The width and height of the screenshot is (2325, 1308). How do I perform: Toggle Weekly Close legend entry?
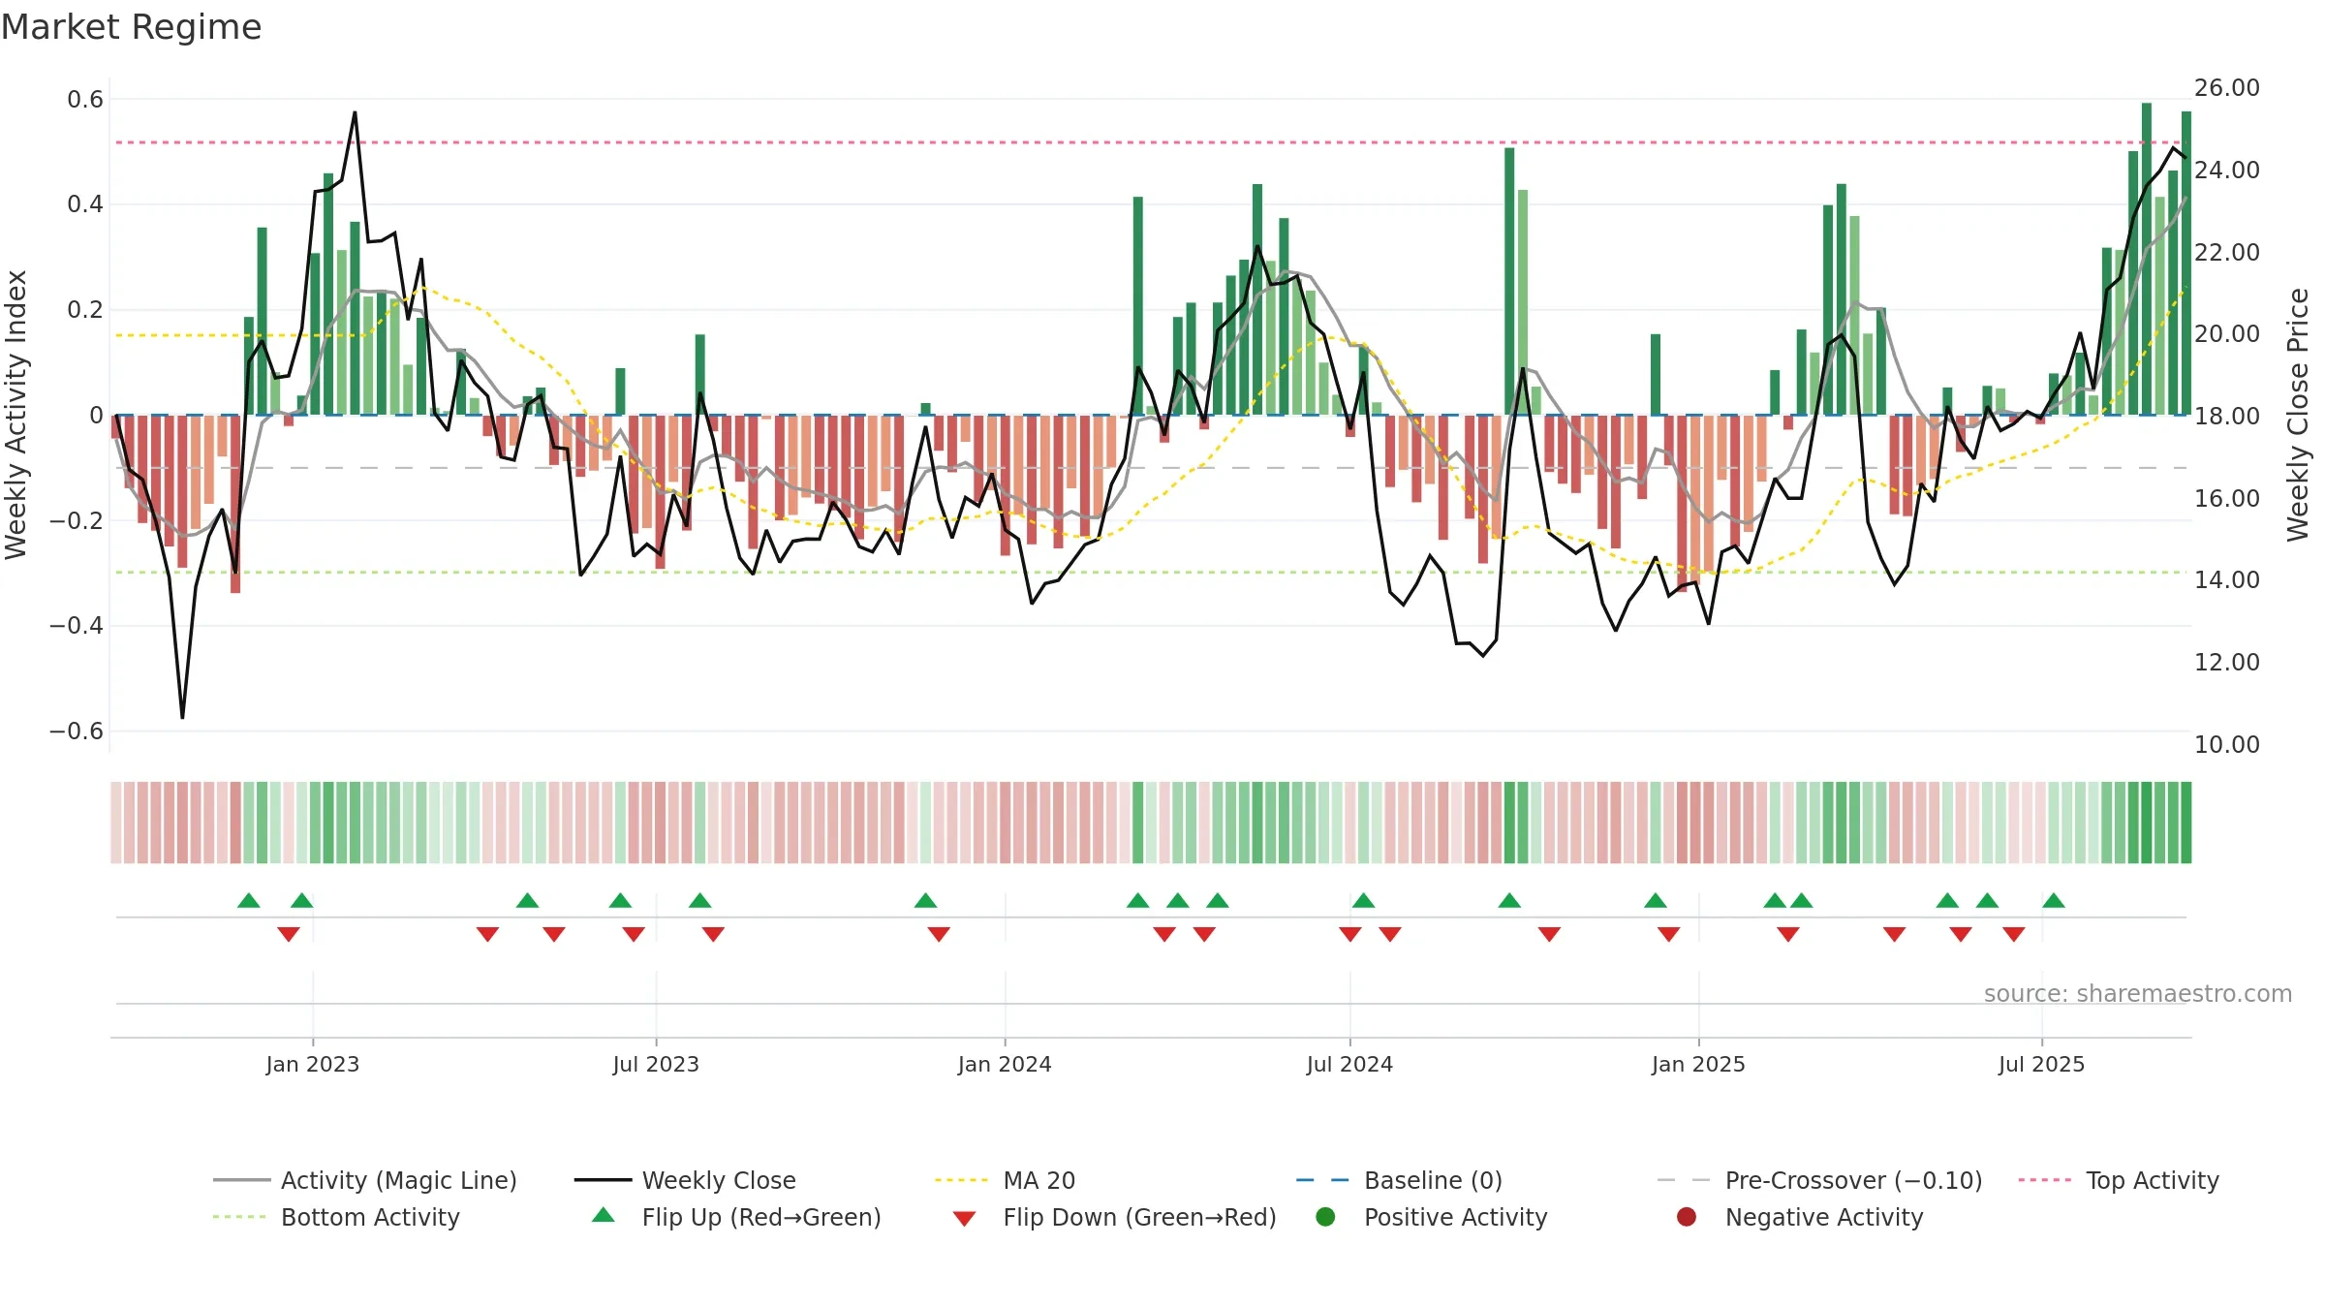(685, 1180)
